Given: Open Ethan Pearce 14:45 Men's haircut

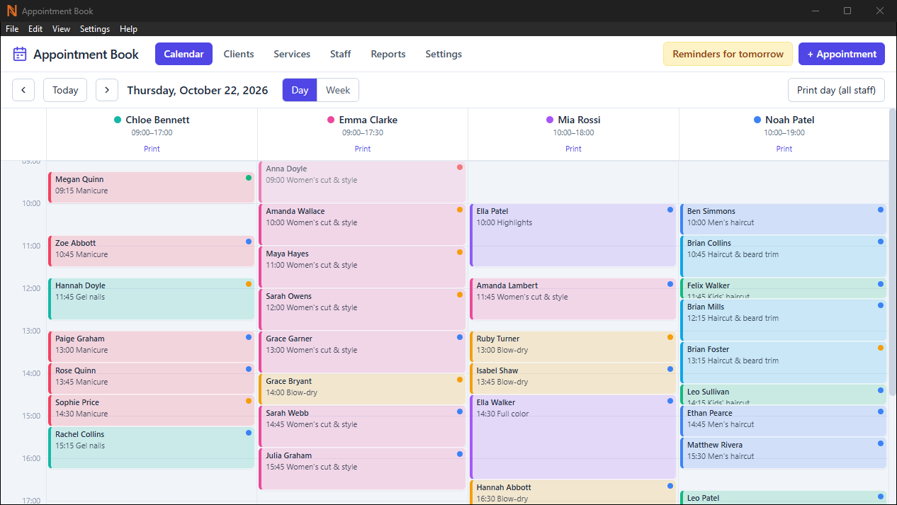Looking at the screenshot, I should (784, 421).
